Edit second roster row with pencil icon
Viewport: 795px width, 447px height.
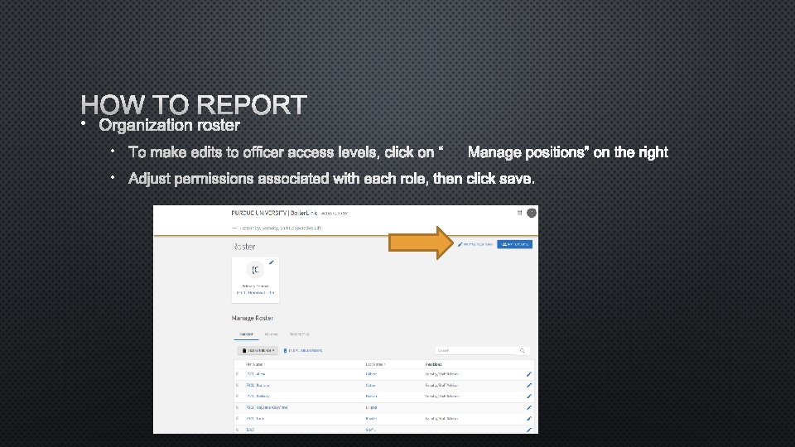coord(529,385)
